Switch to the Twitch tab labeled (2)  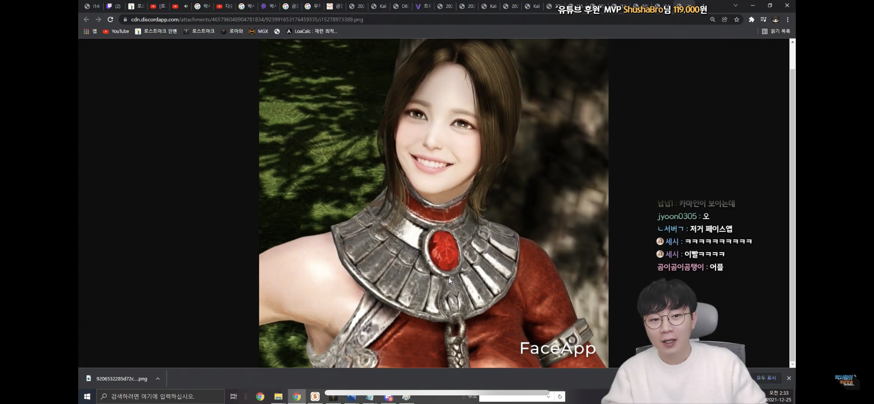click(x=114, y=6)
